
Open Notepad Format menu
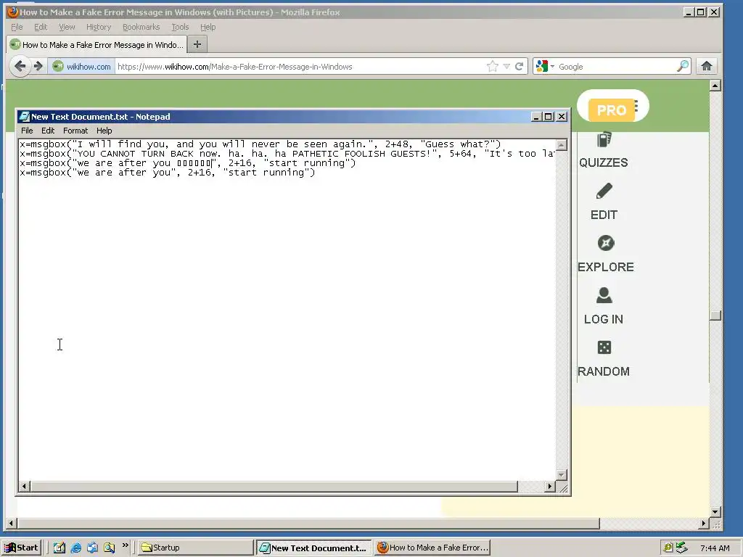click(x=75, y=131)
